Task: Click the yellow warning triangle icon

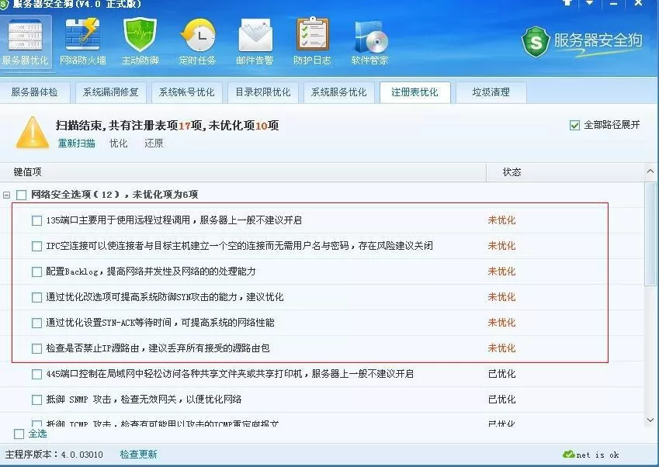Action: [x=32, y=133]
